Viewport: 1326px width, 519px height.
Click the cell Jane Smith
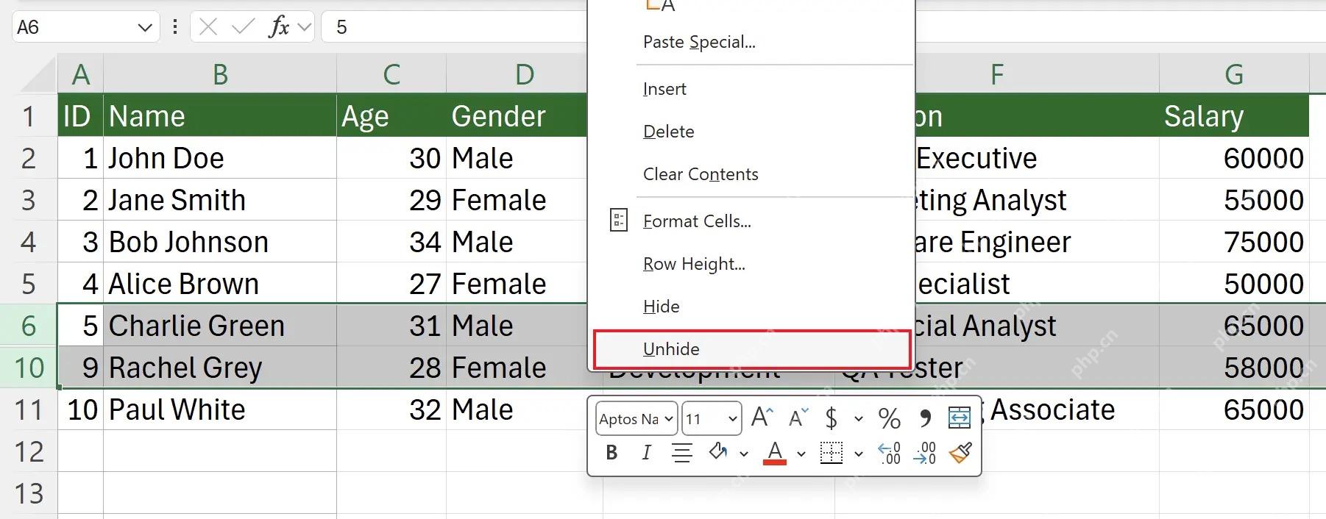(220, 200)
